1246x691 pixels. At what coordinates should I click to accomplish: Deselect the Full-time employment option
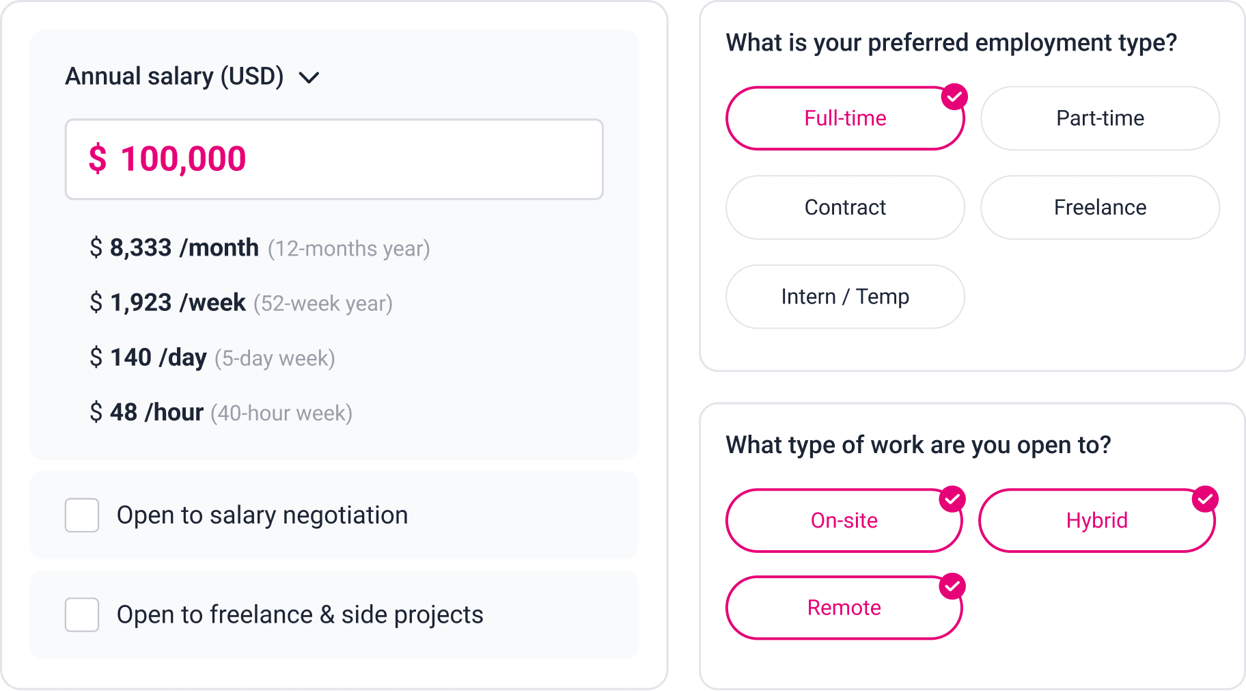pyautogui.click(x=844, y=118)
